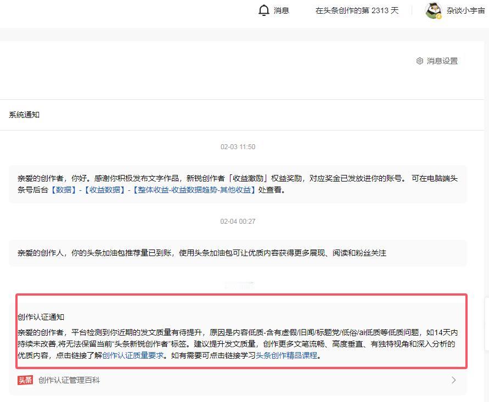Click the 02-03 11:50 timestamp
This screenshot has height=402, width=489.
point(238,147)
